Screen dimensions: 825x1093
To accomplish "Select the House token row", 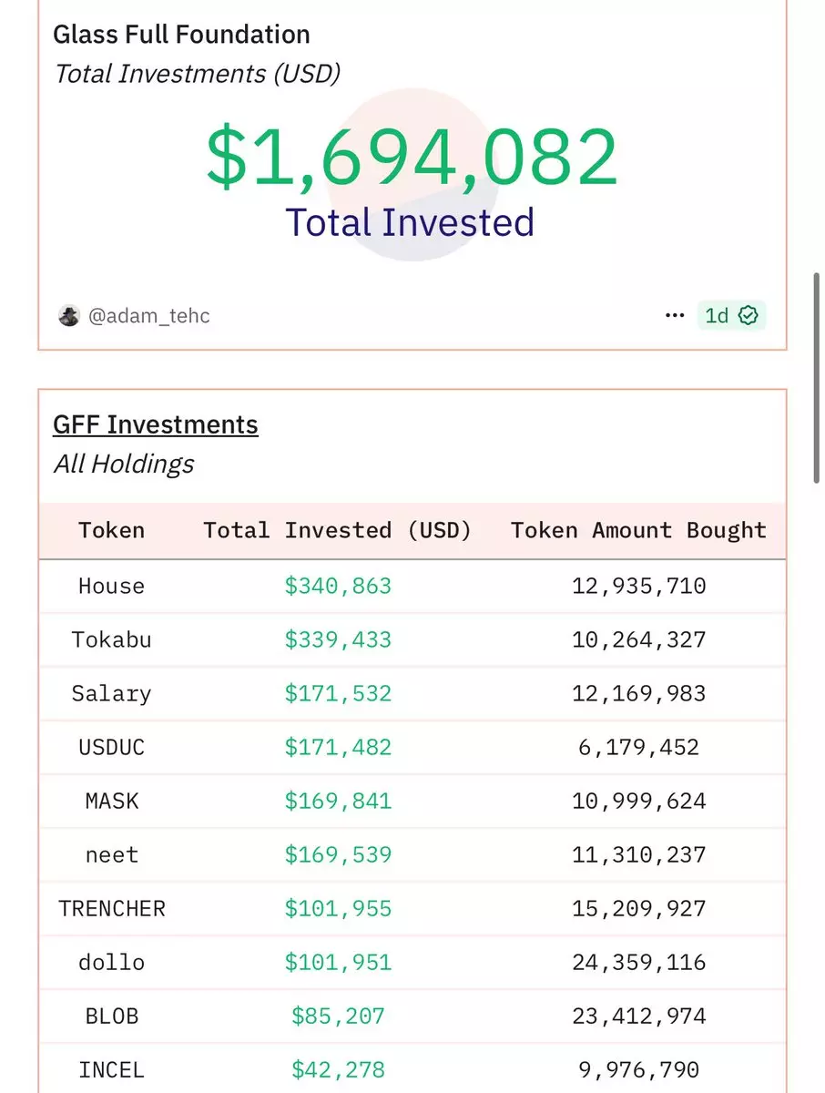I will pyautogui.click(x=412, y=586).
